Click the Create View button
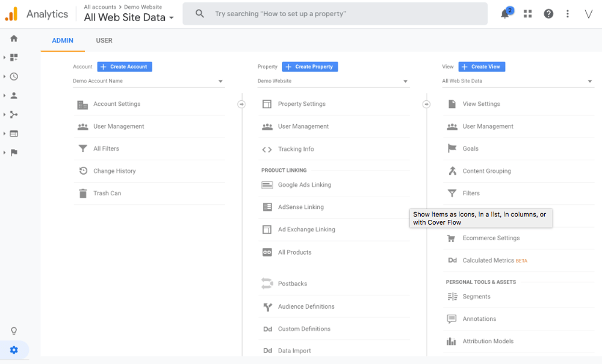Screen dimensions: 602x364 point(482,67)
